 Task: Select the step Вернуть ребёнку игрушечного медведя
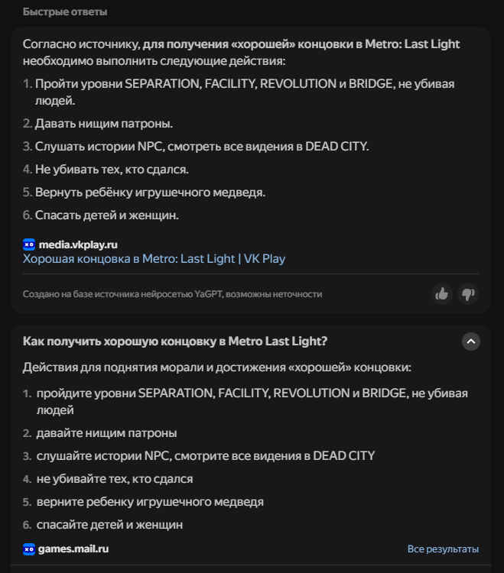click(x=151, y=193)
